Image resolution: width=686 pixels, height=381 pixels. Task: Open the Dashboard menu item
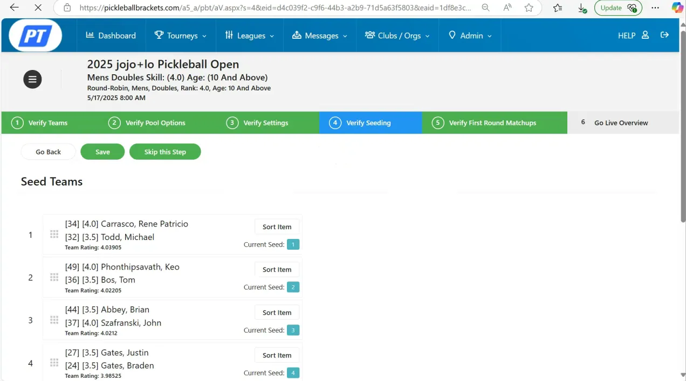[x=111, y=36]
